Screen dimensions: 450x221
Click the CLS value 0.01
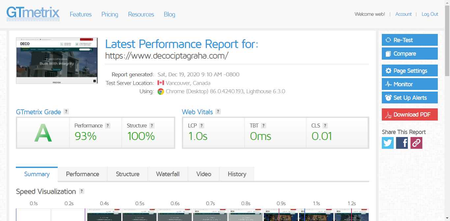coord(322,136)
